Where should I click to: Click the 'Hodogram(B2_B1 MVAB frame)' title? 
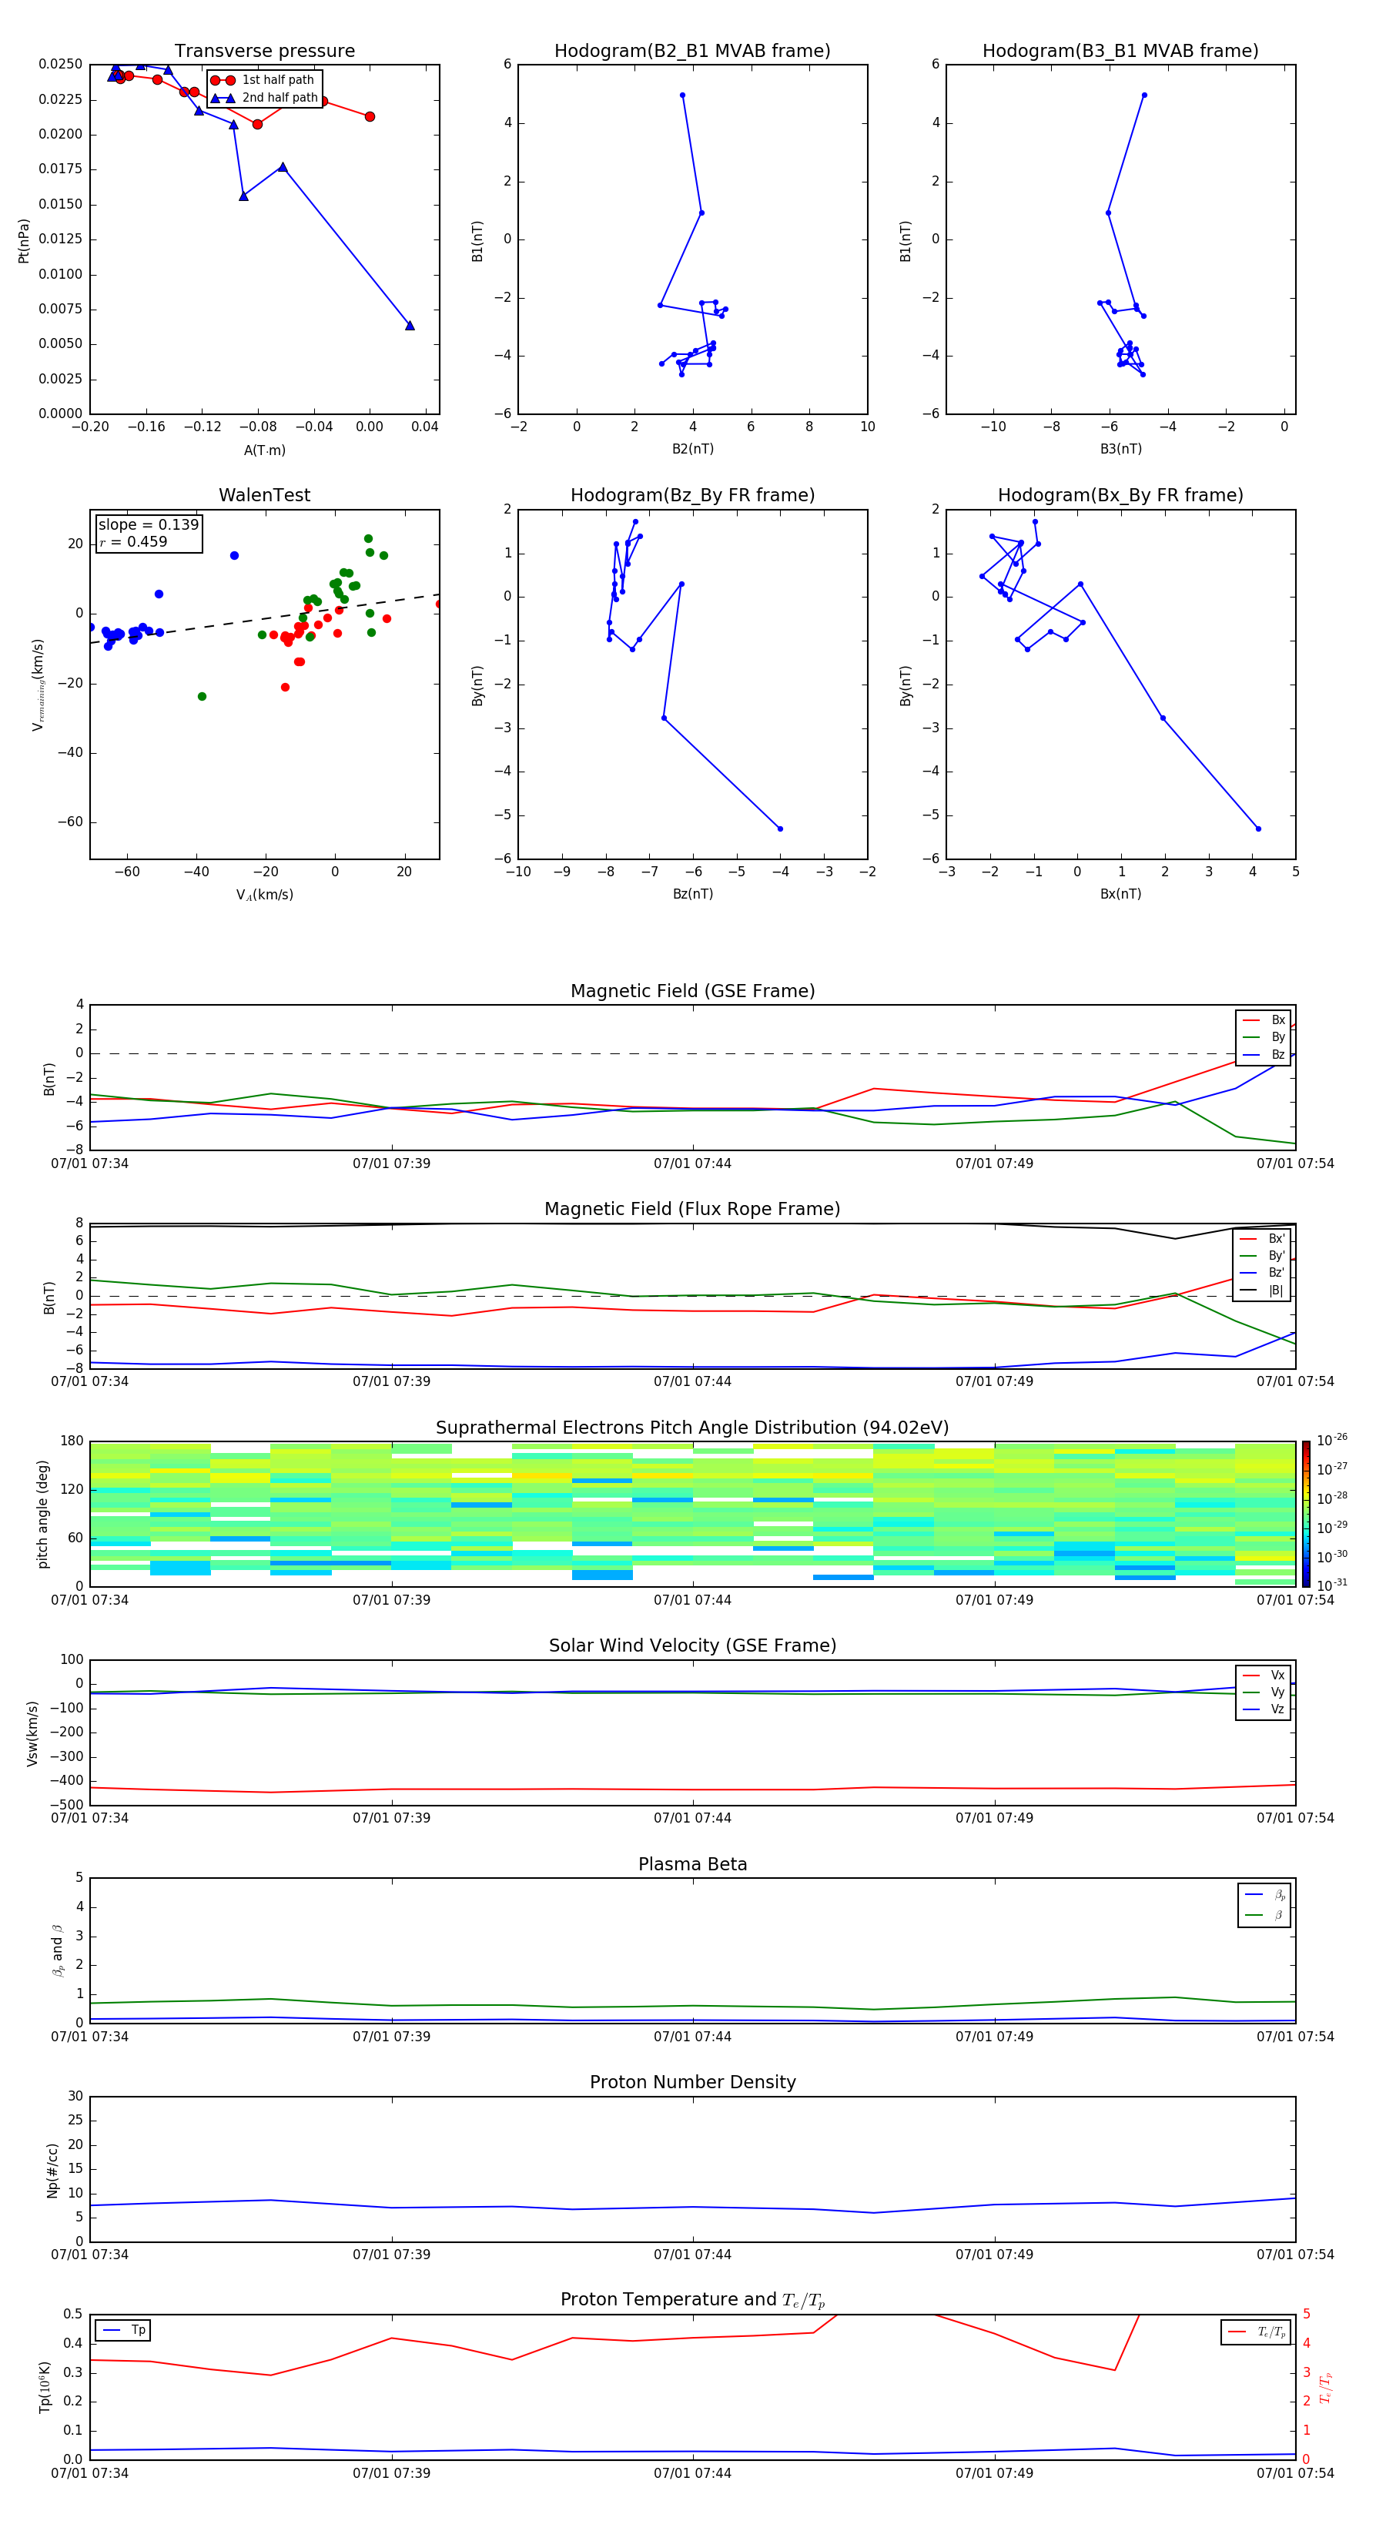(x=692, y=52)
